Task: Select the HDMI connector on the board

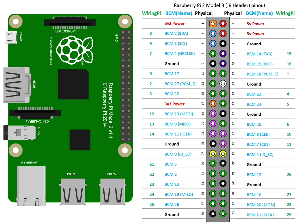Action: (x=16, y=84)
